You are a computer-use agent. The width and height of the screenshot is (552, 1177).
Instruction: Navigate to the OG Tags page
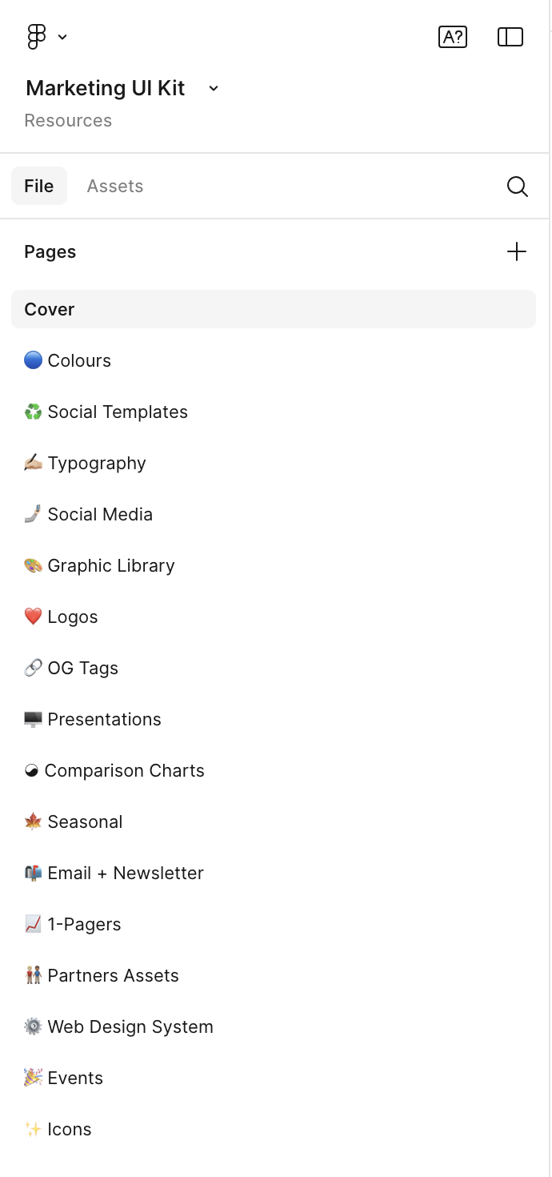point(83,669)
